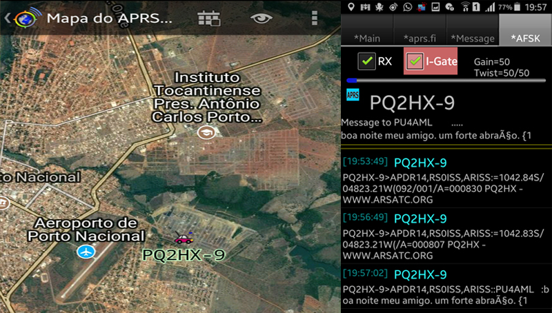
Task: Tap the WhatsApp notification icon
Action: pyautogui.click(x=407, y=7)
